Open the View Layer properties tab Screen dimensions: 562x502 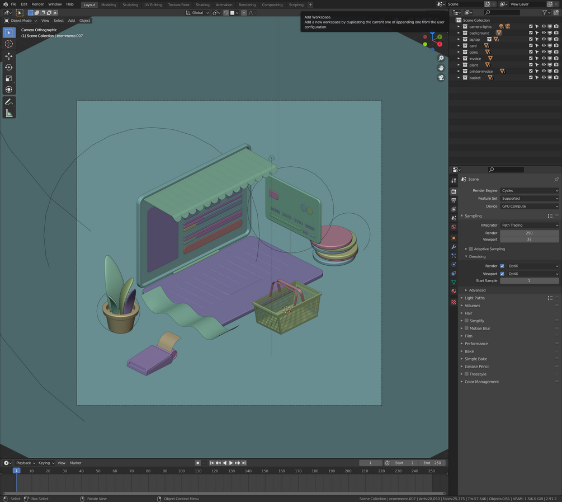(454, 209)
